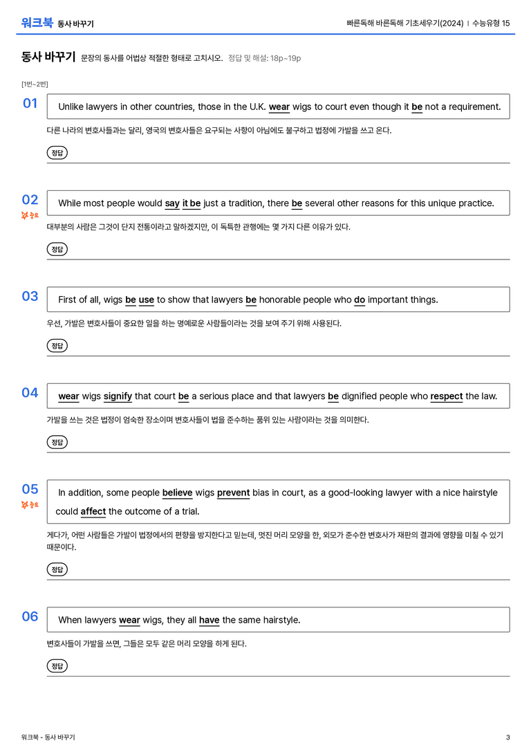531x752 pixels.
Task: Click the 정답 badge under question 01
Action: (57, 152)
